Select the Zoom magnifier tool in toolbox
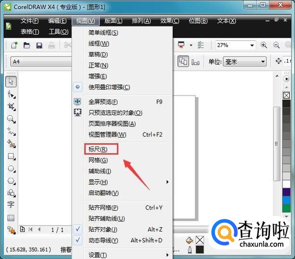295x259 pixels. point(11,119)
